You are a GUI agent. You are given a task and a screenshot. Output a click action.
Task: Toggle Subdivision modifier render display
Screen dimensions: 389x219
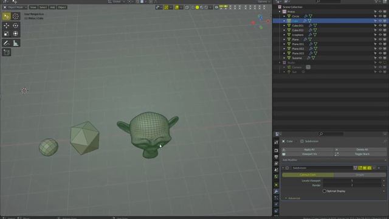point(370,168)
